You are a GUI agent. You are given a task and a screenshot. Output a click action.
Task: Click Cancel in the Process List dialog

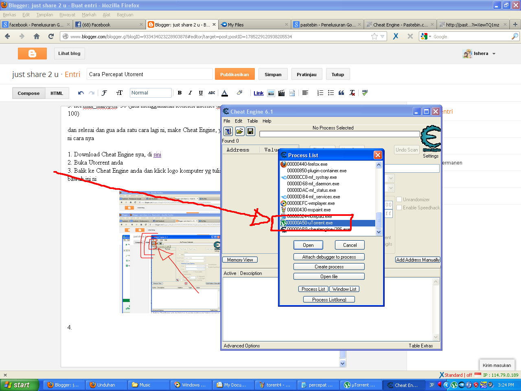350,245
